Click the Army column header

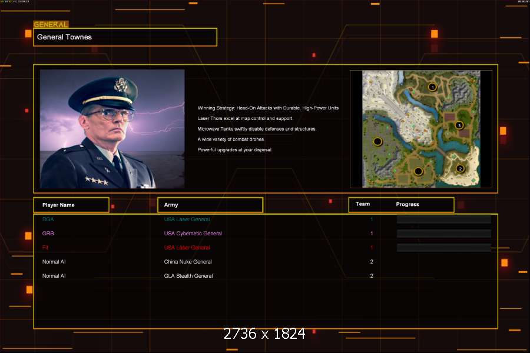point(210,205)
